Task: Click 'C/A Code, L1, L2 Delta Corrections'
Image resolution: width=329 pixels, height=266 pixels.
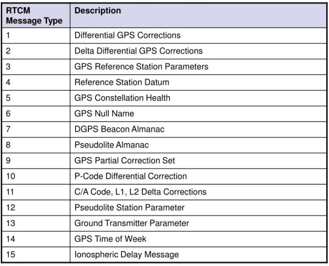Action: pyautogui.click(x=140, y=192)
